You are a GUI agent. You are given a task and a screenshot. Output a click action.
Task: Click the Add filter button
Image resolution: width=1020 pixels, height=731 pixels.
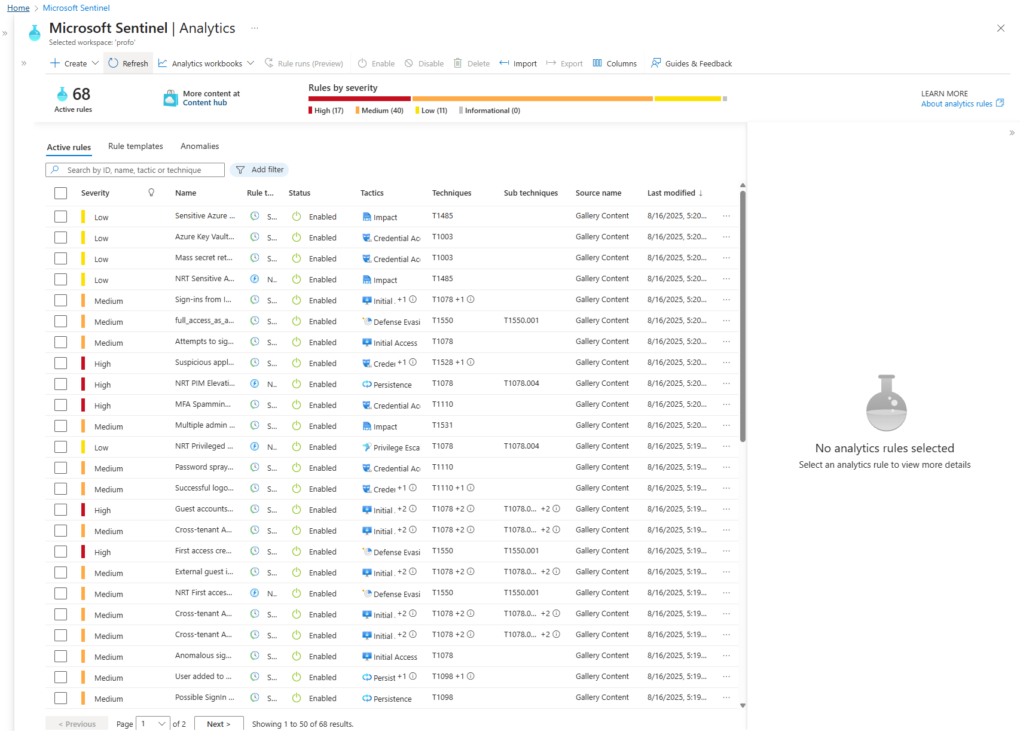tap(259, 170)
